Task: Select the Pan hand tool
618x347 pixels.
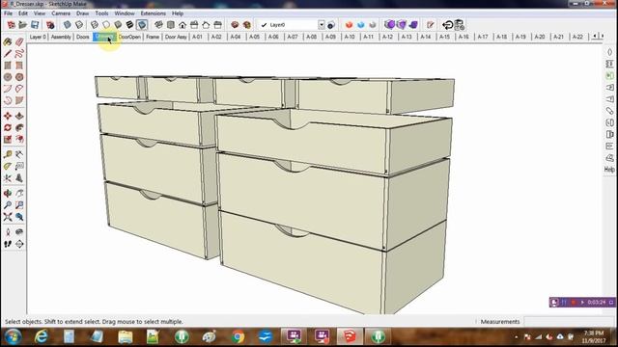Action: 19,194
